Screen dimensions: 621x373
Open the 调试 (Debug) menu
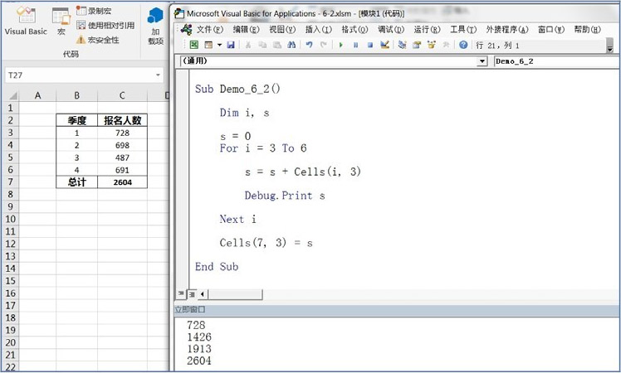point(389,29)
